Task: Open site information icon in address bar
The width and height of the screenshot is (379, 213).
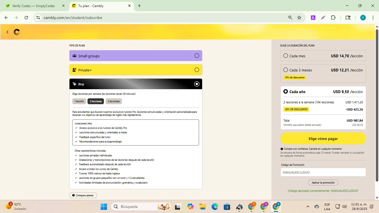Action: 38,18
